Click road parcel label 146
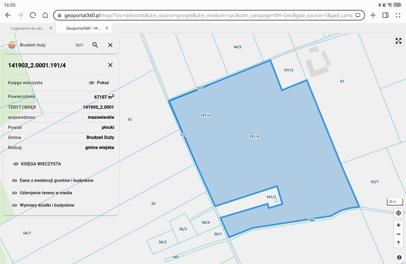Screen dimensions: 406x264 tap(311, 220)
